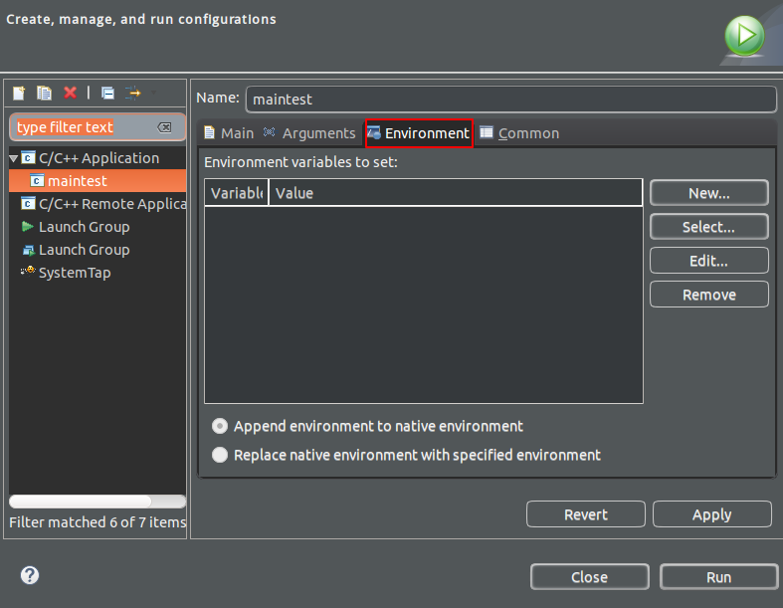The height and width of the screenshot is (608, 783).
Task: Switch to the Common tab
Action: point(519,133)
